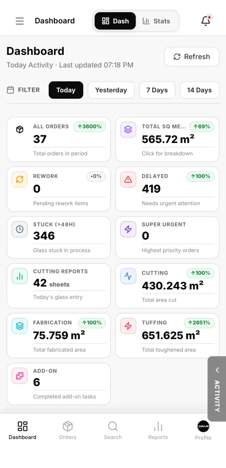Click 'Glass stuck in process' text
This screenshot has height=468, width=226.
click(62, 250)
